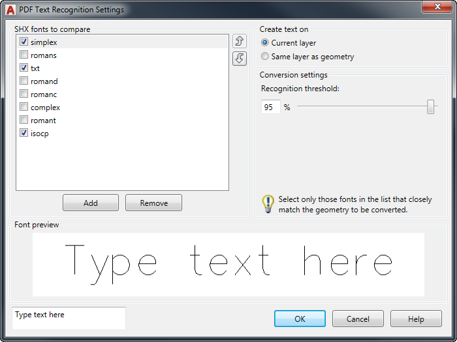Screen dimensions: 457x342
Task: Uncheck the txt font checkbox
Action: point(24,68)
